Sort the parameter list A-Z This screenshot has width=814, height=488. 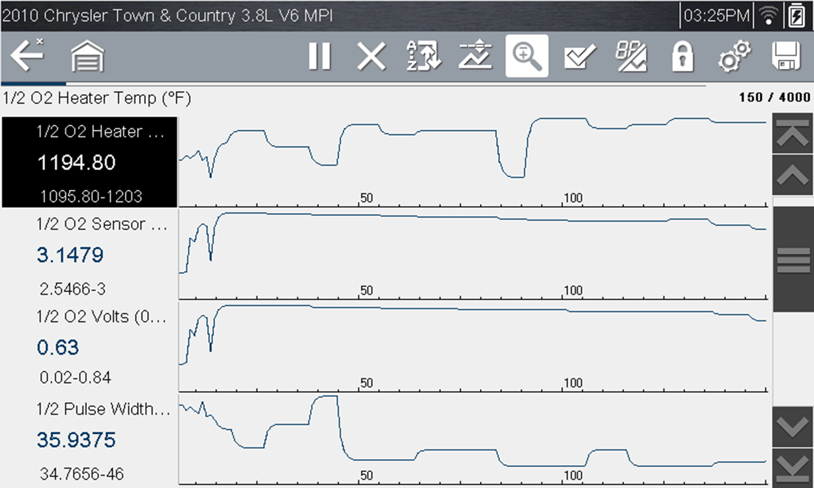[x=423, y=56]
